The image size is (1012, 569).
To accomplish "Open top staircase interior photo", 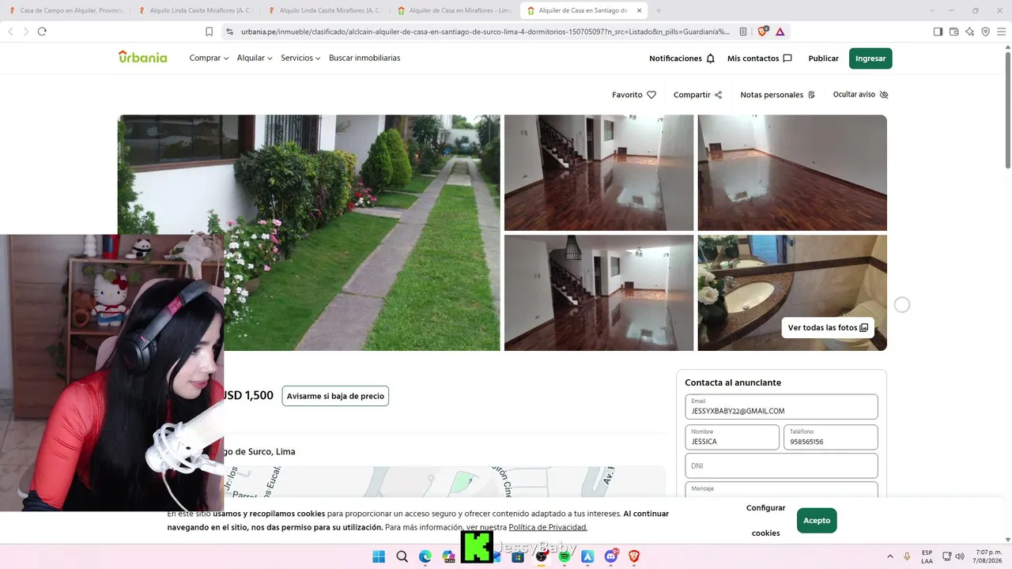I will (x=599, y=172).
